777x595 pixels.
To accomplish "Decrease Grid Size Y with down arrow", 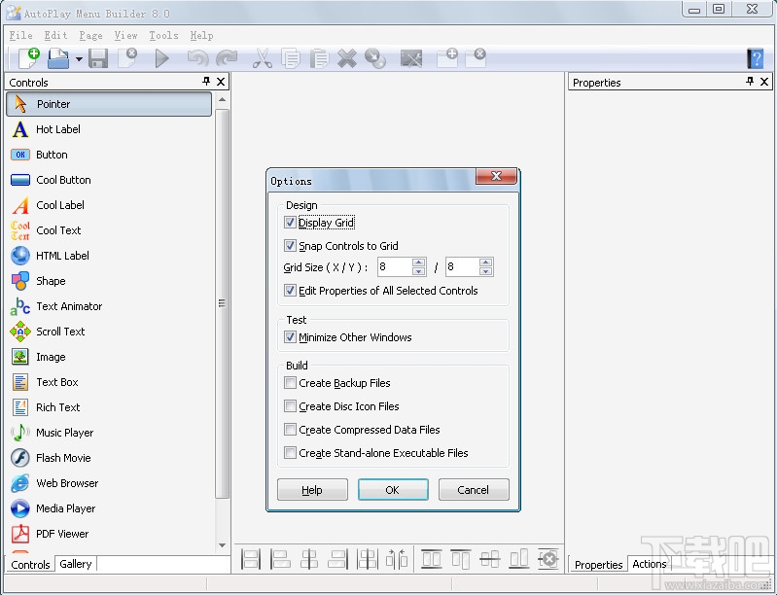I will [x=486, y=271].
